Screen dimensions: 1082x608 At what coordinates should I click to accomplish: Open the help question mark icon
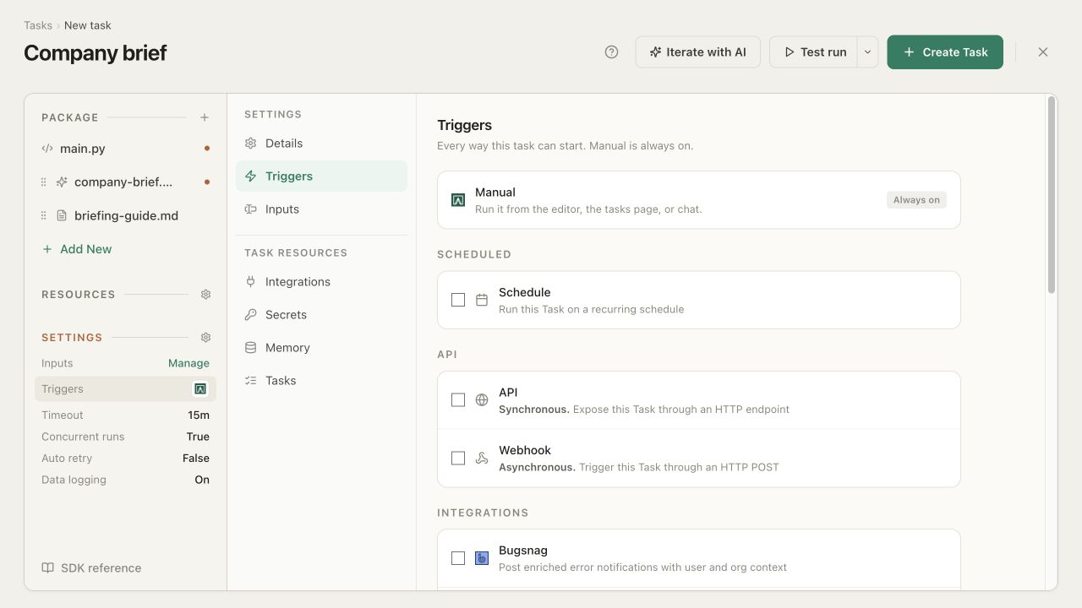tap(612, 52)
